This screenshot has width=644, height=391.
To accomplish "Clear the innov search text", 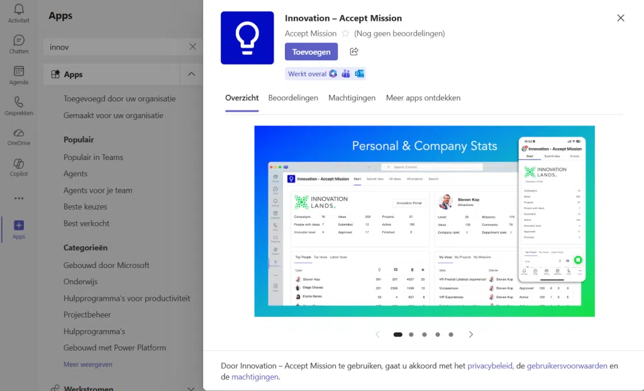I will (x=192, y=46).
